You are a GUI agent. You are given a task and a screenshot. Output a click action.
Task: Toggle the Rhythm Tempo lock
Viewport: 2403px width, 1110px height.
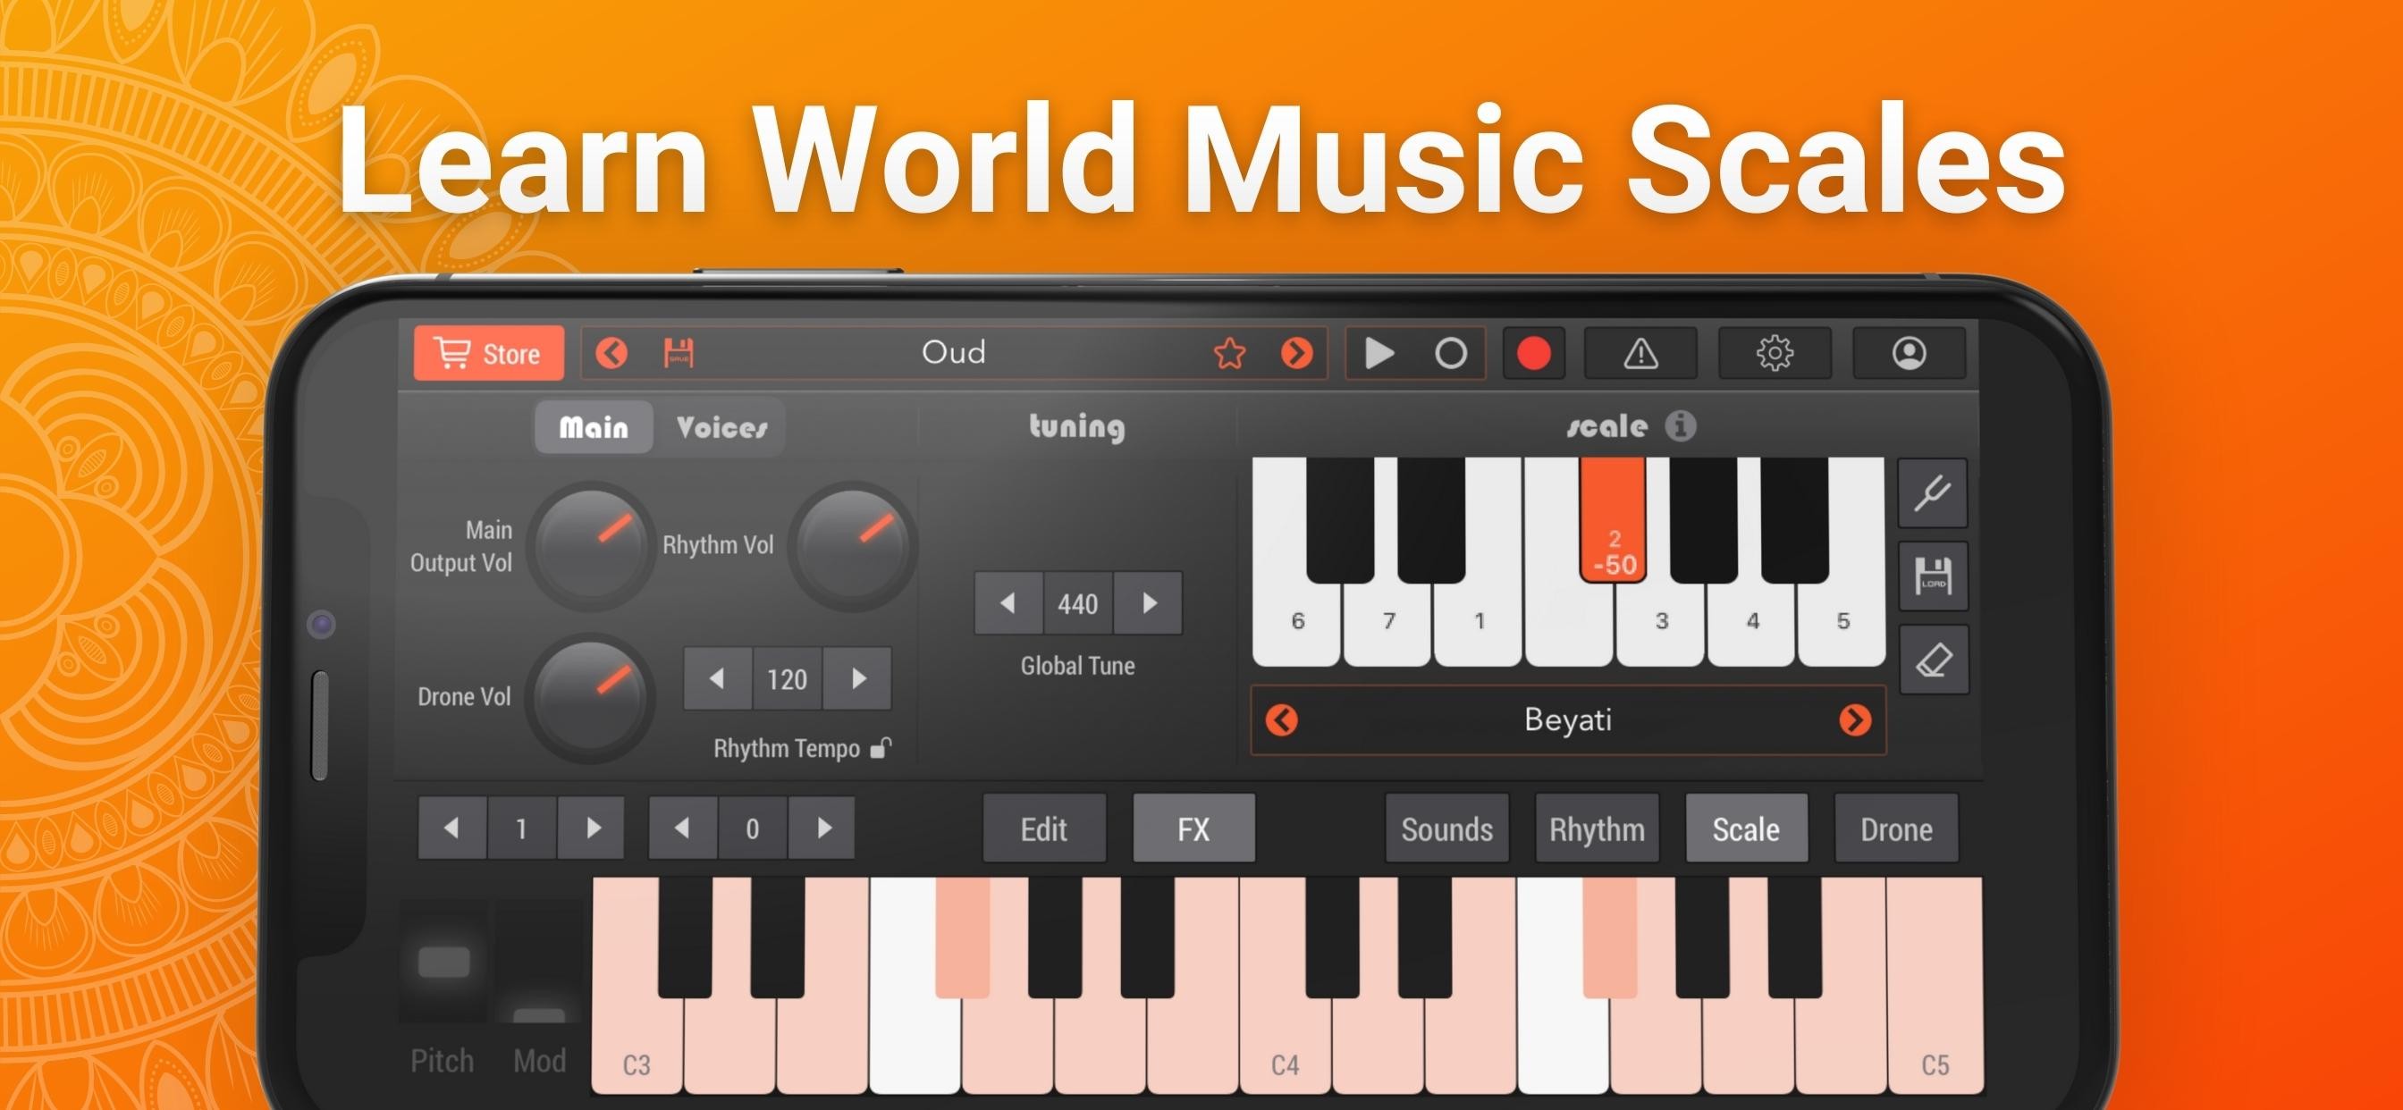pos(881,748)
